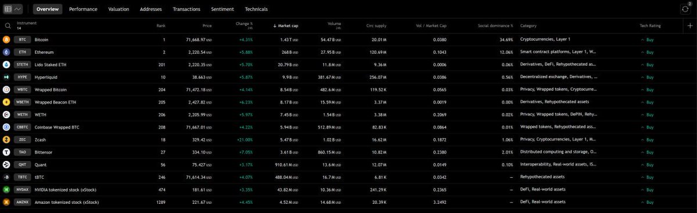
Task: Click the Quant logo icon
Action: pos(6,164)
